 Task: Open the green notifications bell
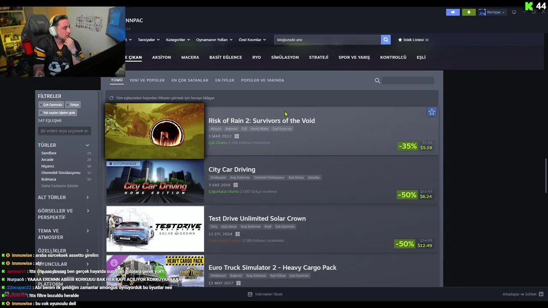pyautogui.click(x=469, y=12)
